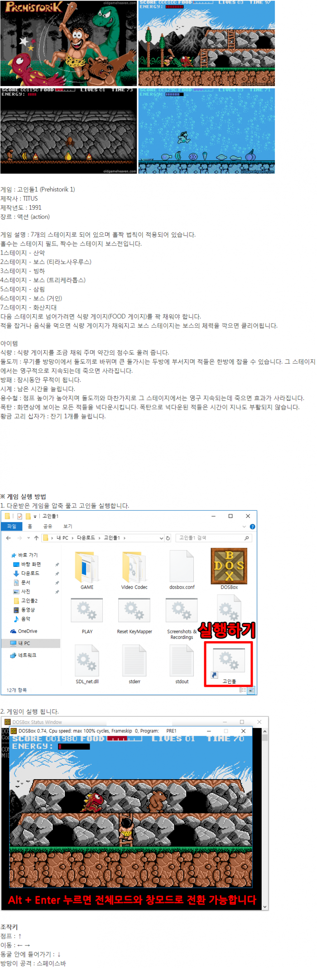Expand the 고인돌1 breadcrumb chevron
Image resolution: width=317 pixels, height=968 pixels.
(x=124, y=538)
